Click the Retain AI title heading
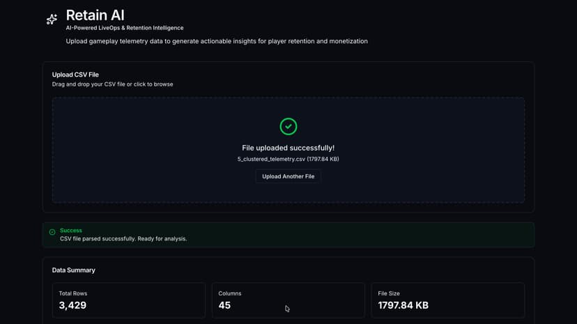The height and width of the screenshot is (324, 577). point(95,15)
